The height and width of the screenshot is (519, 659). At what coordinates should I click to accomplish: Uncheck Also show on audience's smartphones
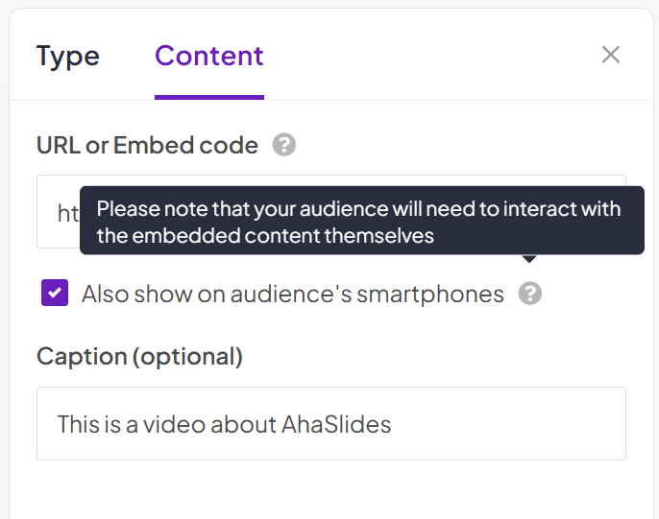pyautogui.click(x=55, y=293)
